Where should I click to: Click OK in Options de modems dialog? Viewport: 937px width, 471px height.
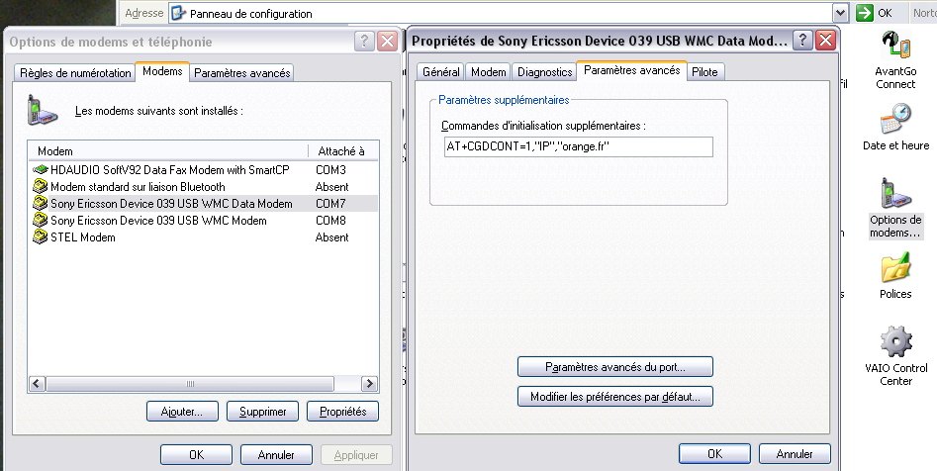point(196,455)
